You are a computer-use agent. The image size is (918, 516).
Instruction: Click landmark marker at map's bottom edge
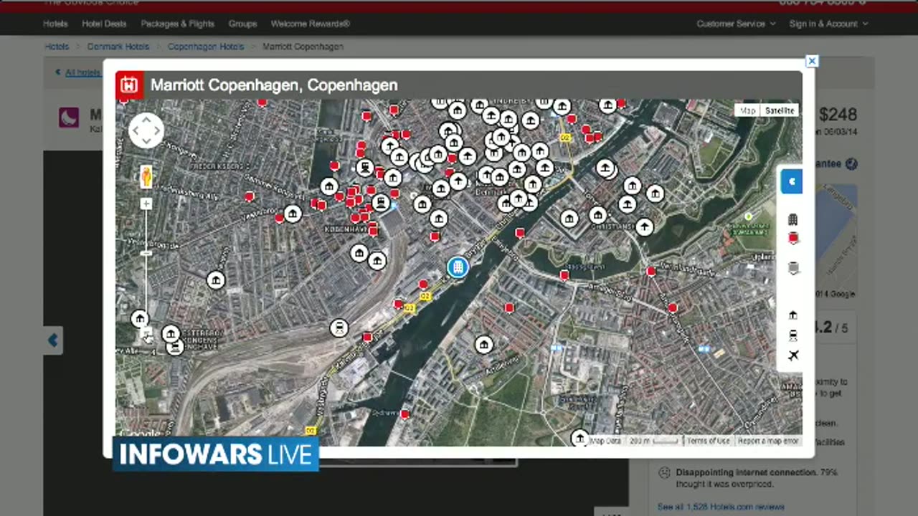click(x=579, y=437)
